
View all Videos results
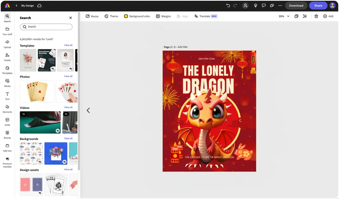tap(68, 107)
